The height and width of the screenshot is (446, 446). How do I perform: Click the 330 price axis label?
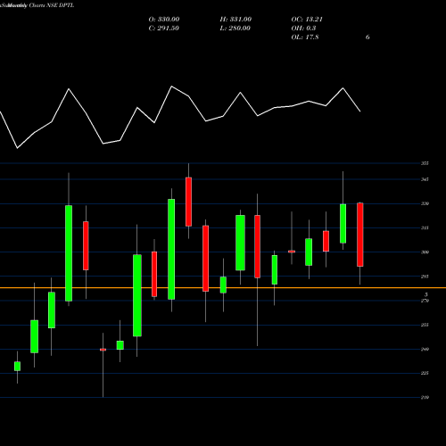click(425, 203)
